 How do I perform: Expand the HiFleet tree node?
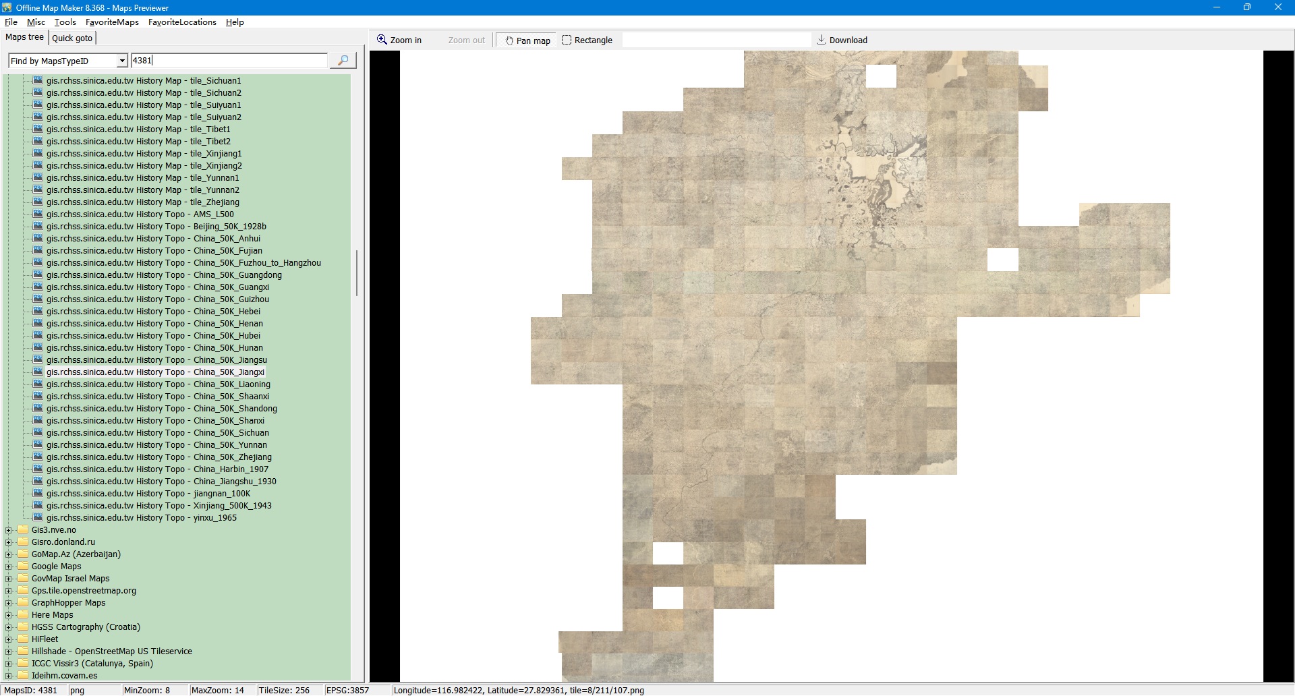[x=8, y=639]
